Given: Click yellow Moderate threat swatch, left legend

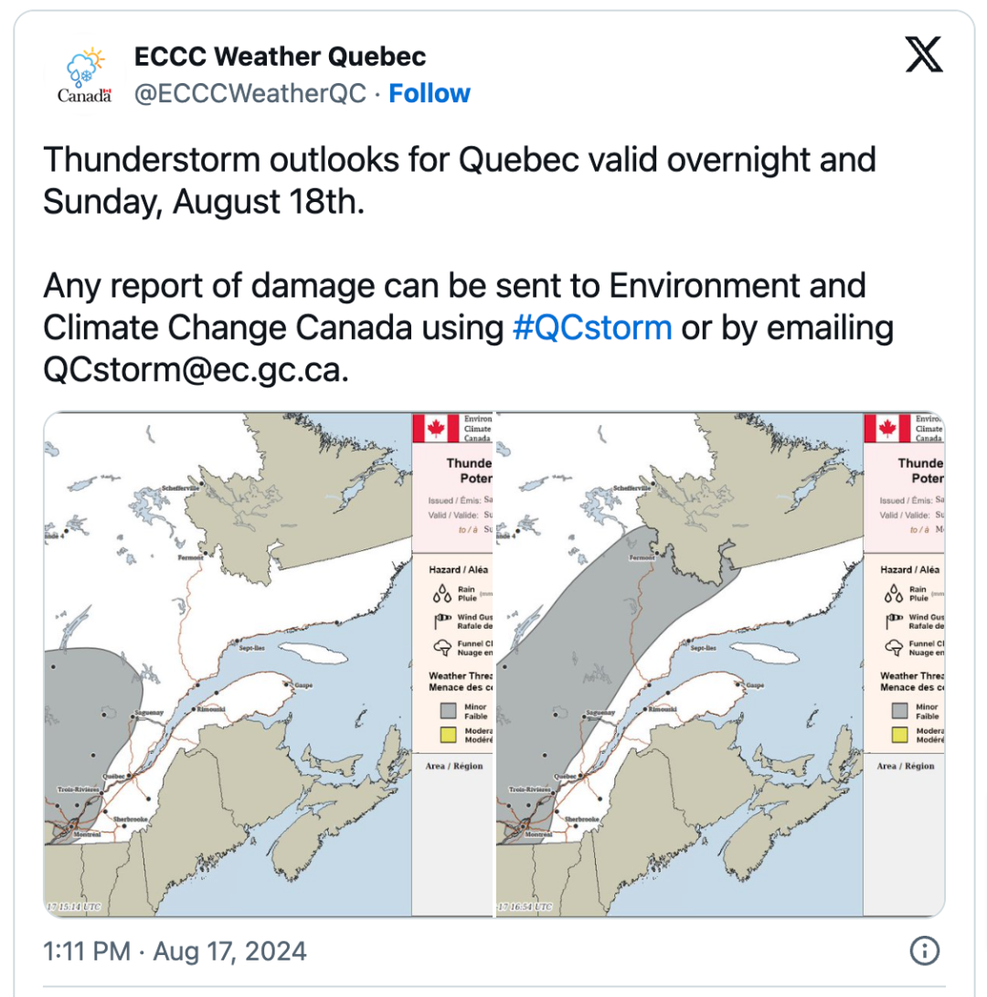Looking at the screenshot, I should coord(449,735).
